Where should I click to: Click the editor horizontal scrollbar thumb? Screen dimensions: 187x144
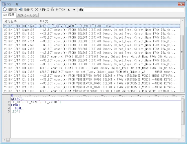(x=8, y=140)
